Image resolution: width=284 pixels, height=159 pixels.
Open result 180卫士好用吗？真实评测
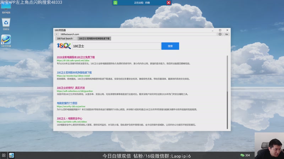tap(71, 88)
